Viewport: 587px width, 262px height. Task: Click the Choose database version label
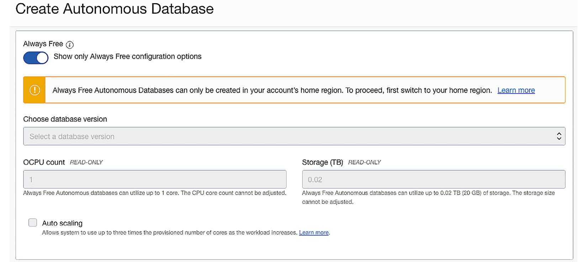[x=65, y=119]
